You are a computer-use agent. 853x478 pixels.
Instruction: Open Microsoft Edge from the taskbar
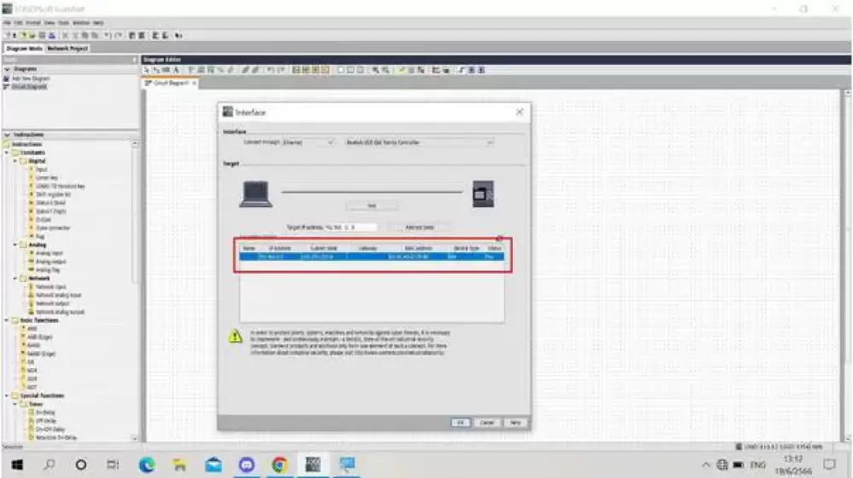(x=147, y=464)
